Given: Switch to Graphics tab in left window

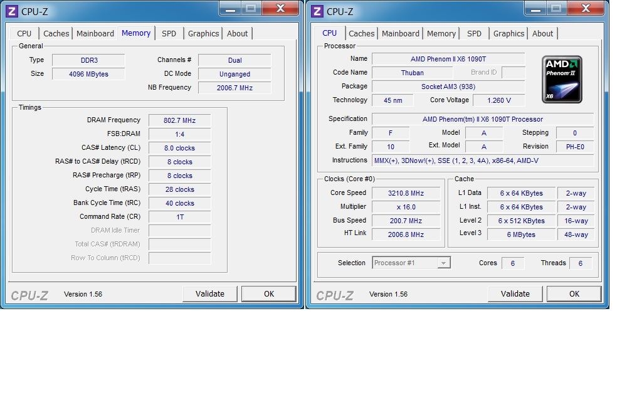Looking at the screenshot, I should (203, 33).
